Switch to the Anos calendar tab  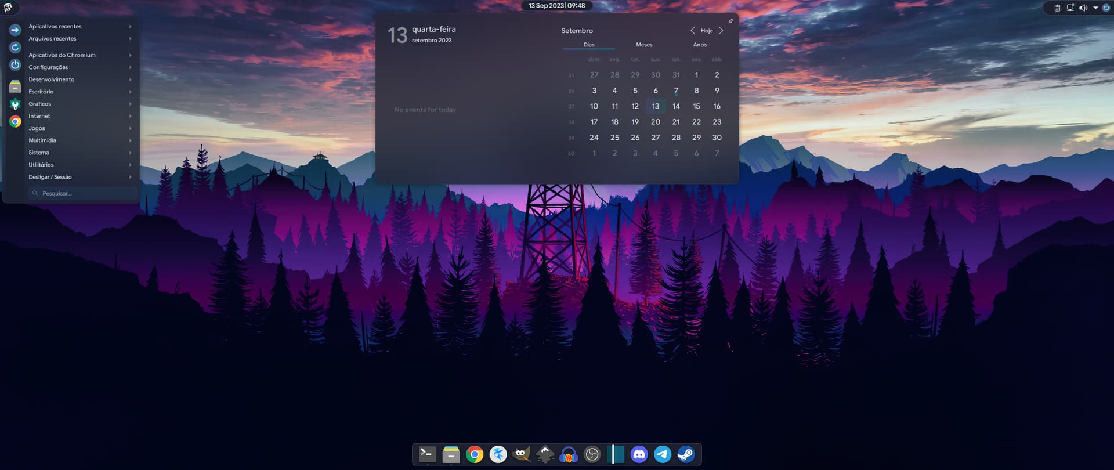point(700,45)
